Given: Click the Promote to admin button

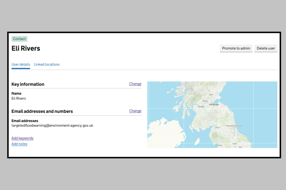Looking at the screenshot, I should click(x=236, y=48).
